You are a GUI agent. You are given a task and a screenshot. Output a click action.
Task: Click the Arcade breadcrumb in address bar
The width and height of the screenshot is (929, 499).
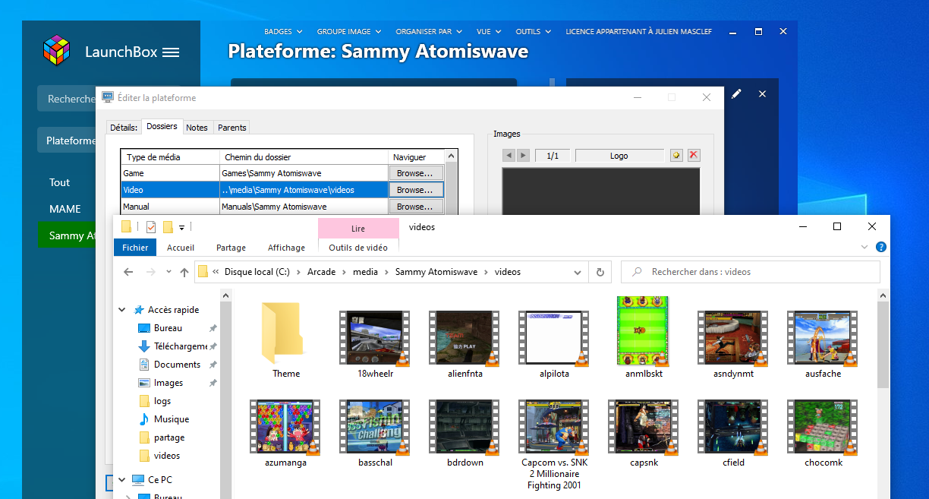pyautogui.click(x=321, y=272)
